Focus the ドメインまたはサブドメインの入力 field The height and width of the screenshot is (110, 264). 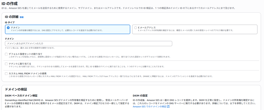pyautogui.click(x=88, y=43)
